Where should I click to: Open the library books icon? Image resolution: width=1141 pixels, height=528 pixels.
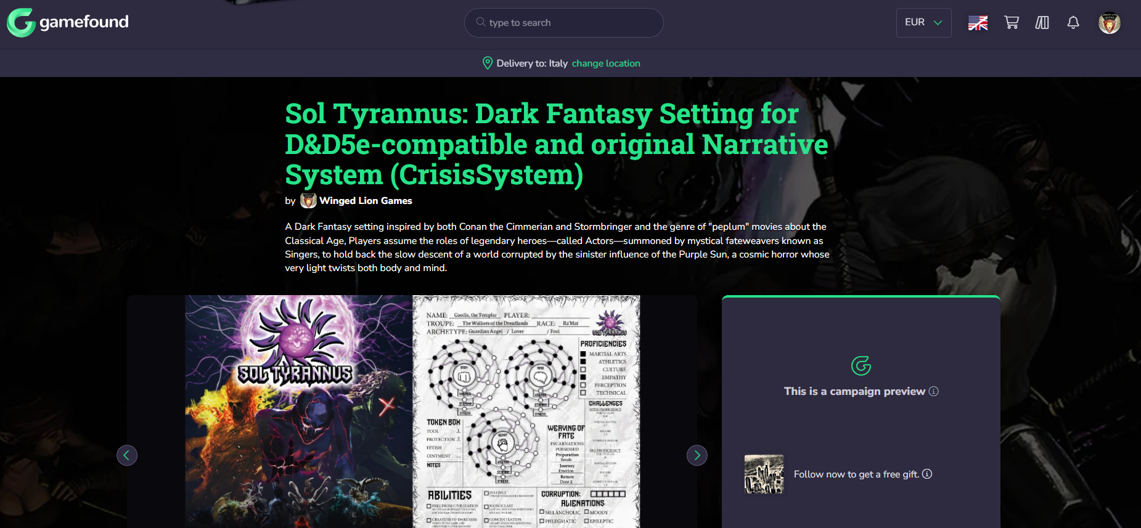click(x=1042, y=23)
